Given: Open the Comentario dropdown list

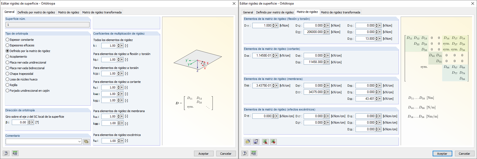Looking at the screenshot, I should pos(80,142).
